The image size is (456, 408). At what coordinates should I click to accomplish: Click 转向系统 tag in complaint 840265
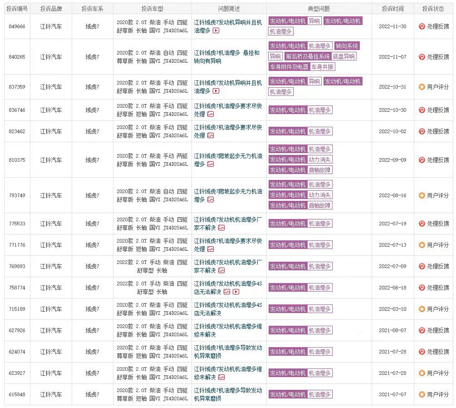pyautogui.click(x=347, y=46)
